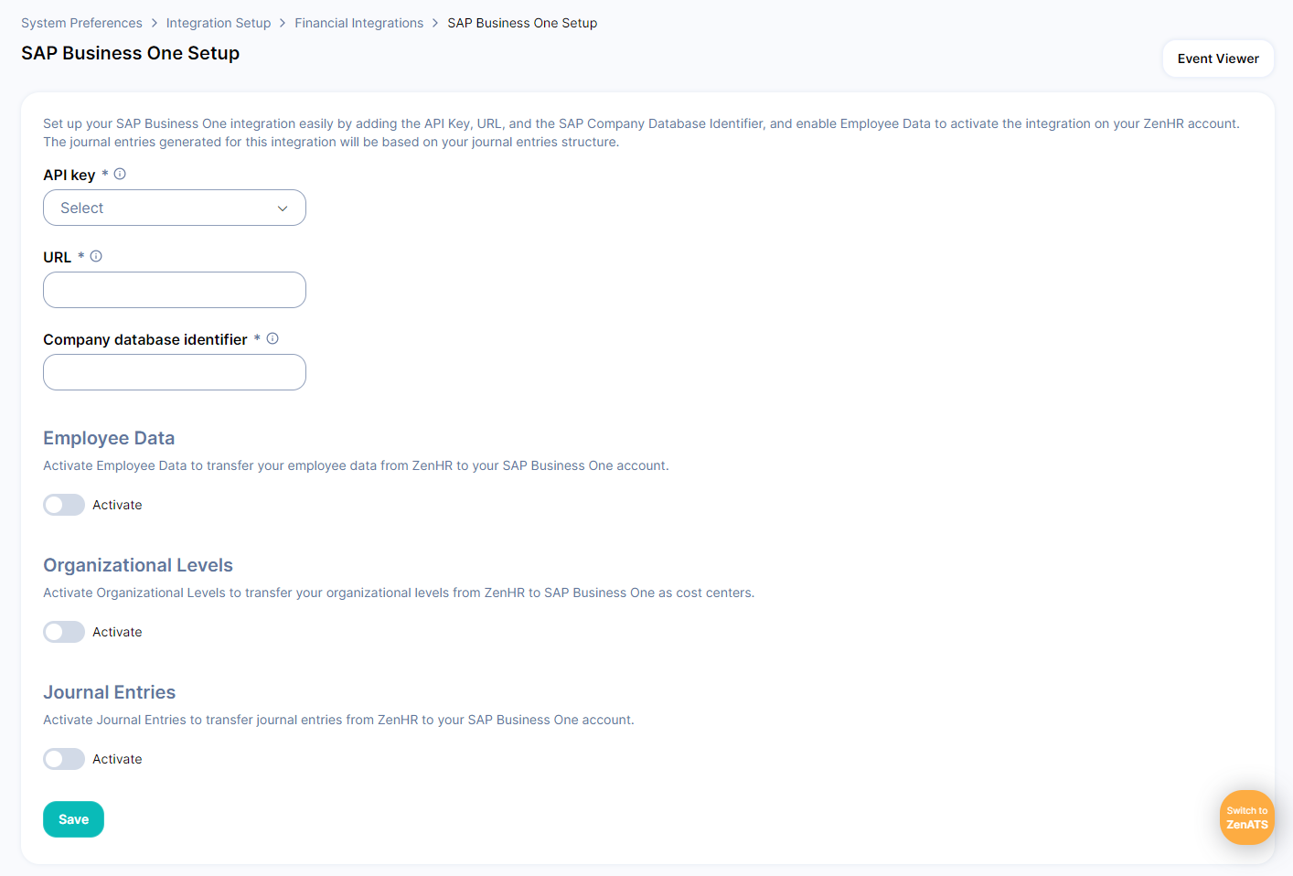The width and height of the screenshot is (1293, 876).
Task: Click the Organizational Levels heading
Action: pos(138,565)
